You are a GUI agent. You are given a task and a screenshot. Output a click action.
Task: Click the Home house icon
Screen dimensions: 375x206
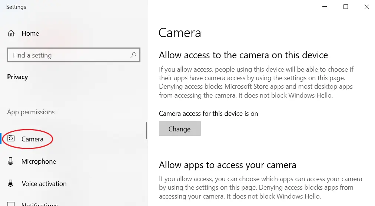click(x=11, y=33)
